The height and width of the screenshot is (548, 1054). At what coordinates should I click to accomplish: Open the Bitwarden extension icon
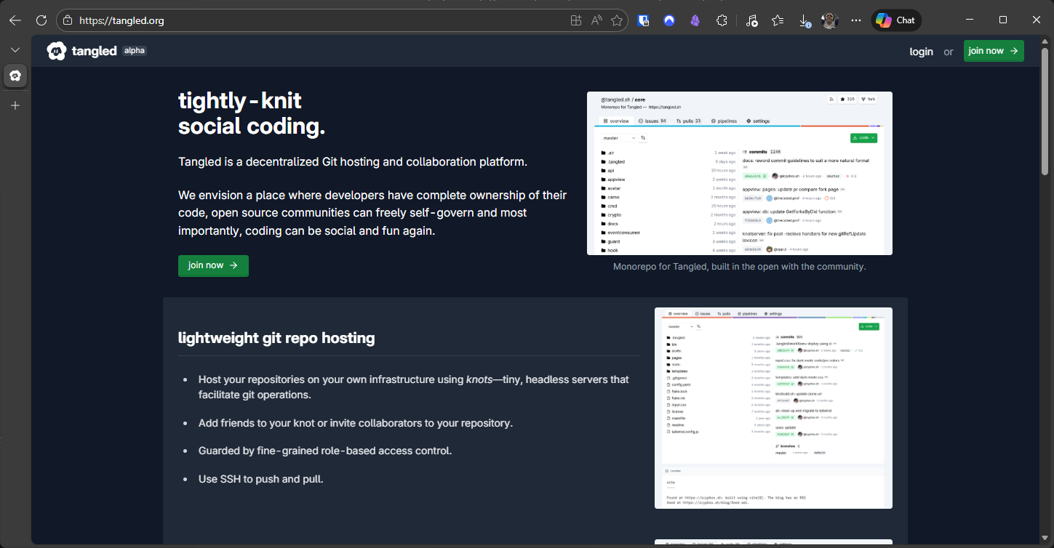click(643, 20)
